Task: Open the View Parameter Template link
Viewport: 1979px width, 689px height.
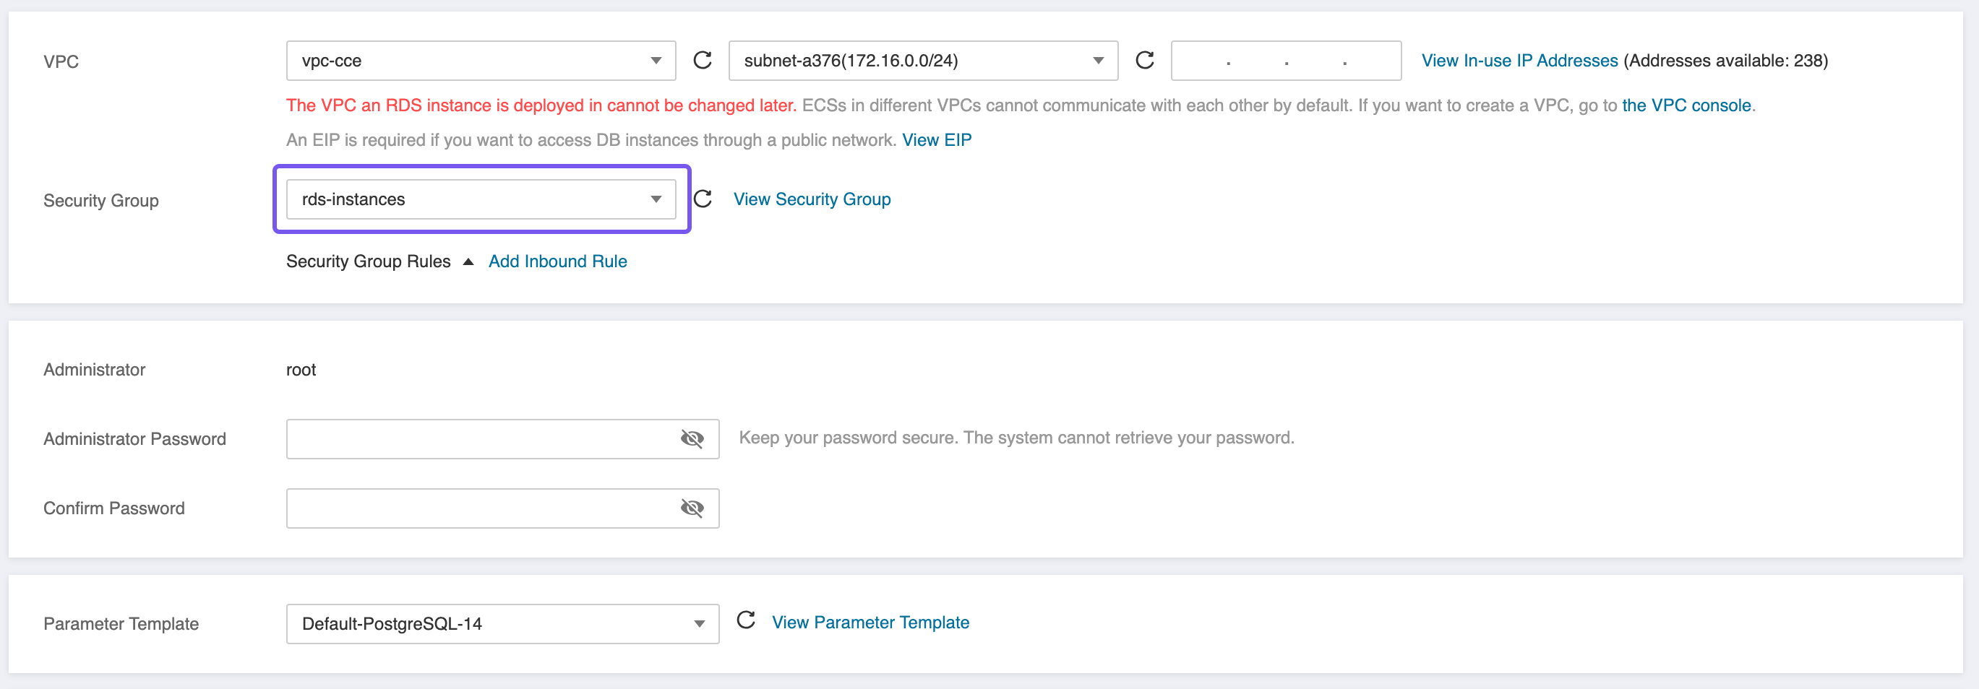Action: [870, 623]
